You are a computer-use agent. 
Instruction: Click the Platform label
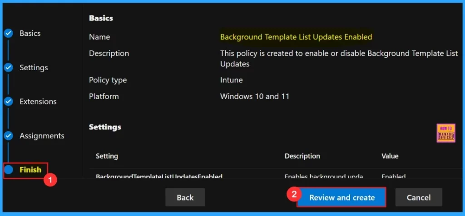[x=104, y=96]
